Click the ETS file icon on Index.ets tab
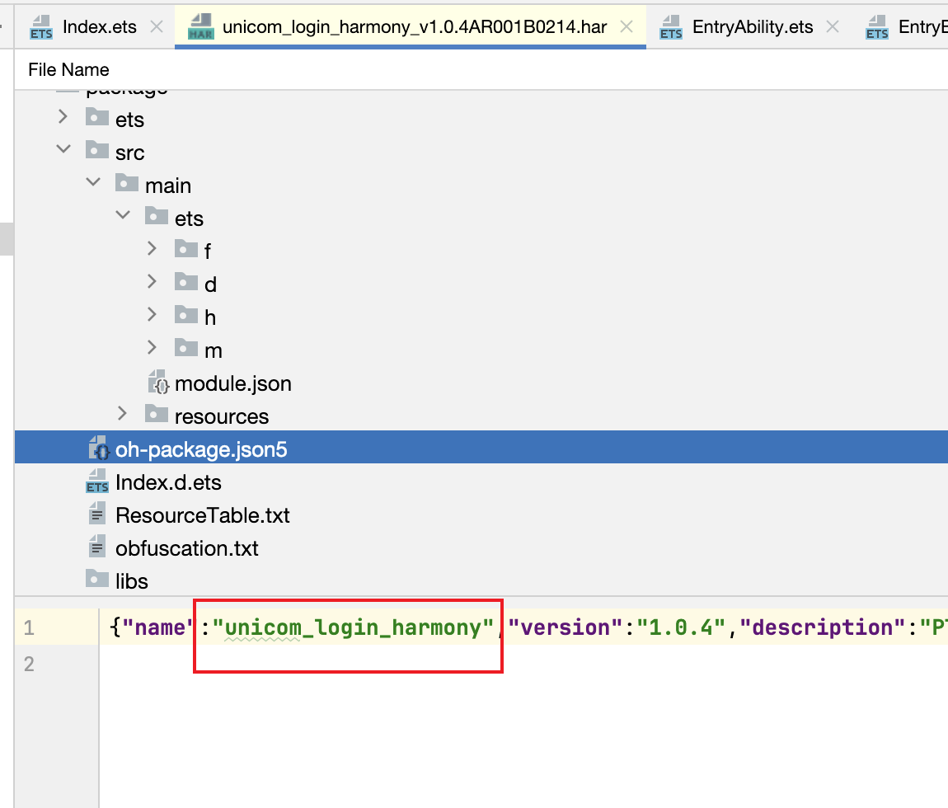 pyautogui.click(x=41, y=28)
